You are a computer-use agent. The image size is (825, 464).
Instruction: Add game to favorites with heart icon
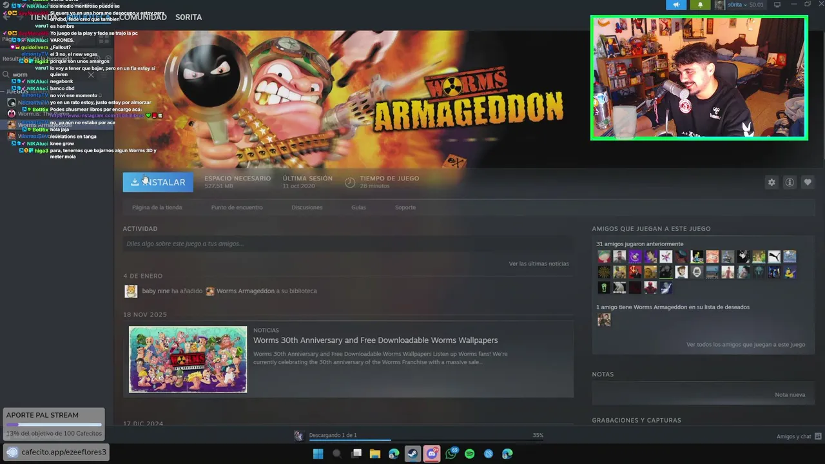click(807, 182)
